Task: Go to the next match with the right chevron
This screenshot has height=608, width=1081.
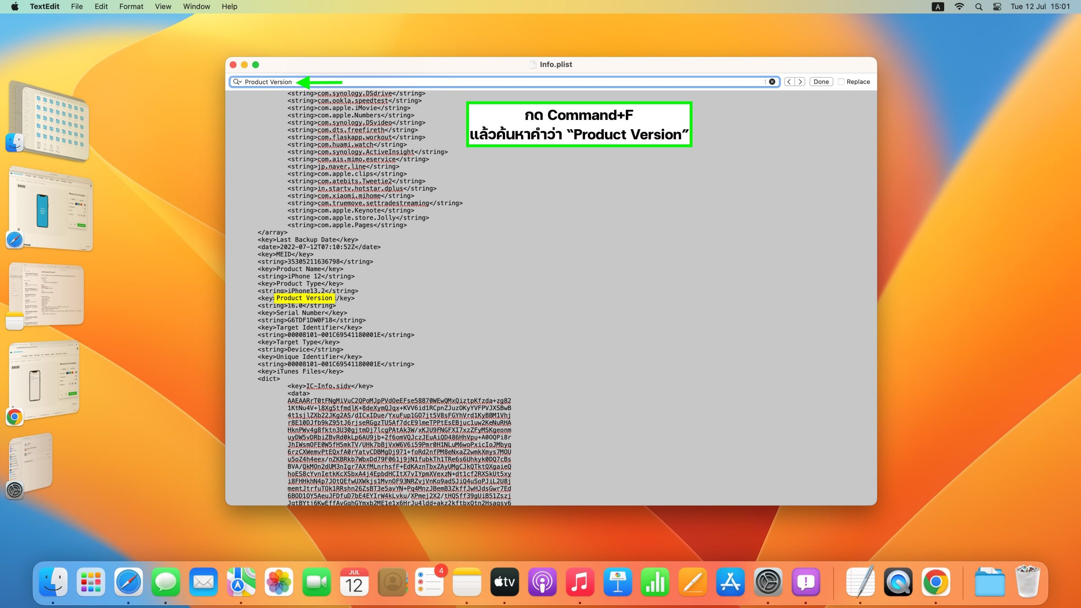Action: point(800,82)
